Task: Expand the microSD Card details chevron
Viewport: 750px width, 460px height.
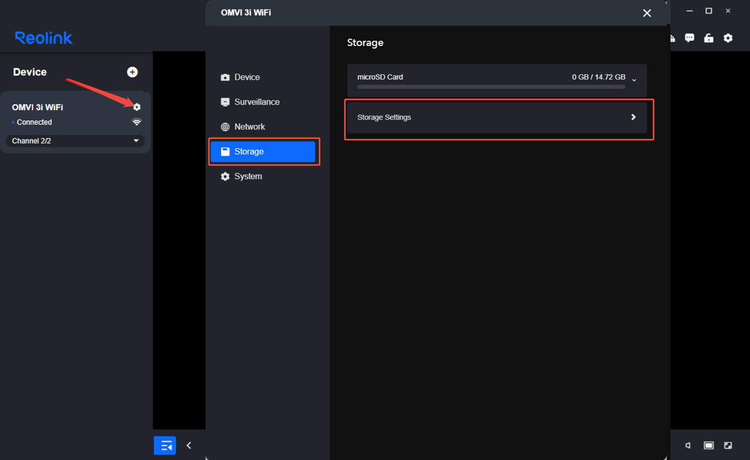Action: 634,80
